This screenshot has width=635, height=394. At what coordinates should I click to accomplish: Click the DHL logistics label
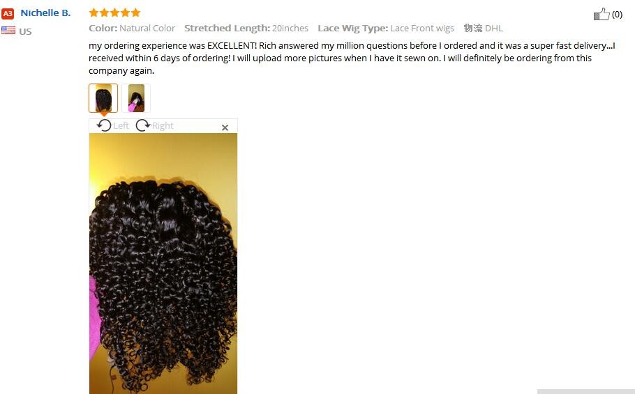(493, 29)
